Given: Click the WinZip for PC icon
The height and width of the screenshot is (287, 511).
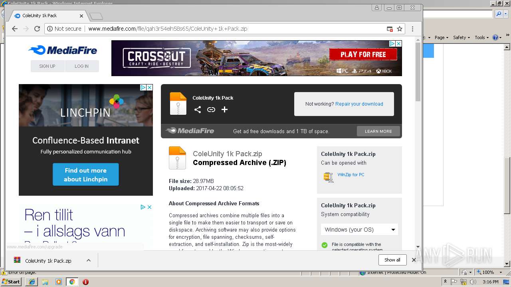Looking at the screenshot, I should 329,177.
